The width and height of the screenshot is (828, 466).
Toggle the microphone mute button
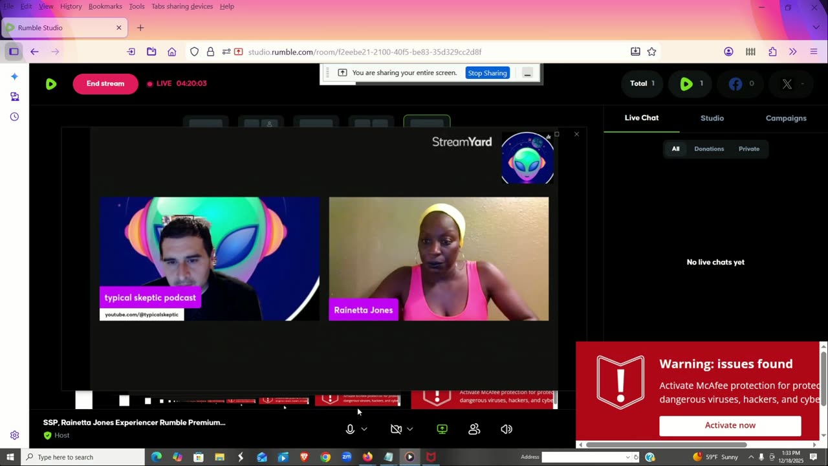[x=350, y=429]
